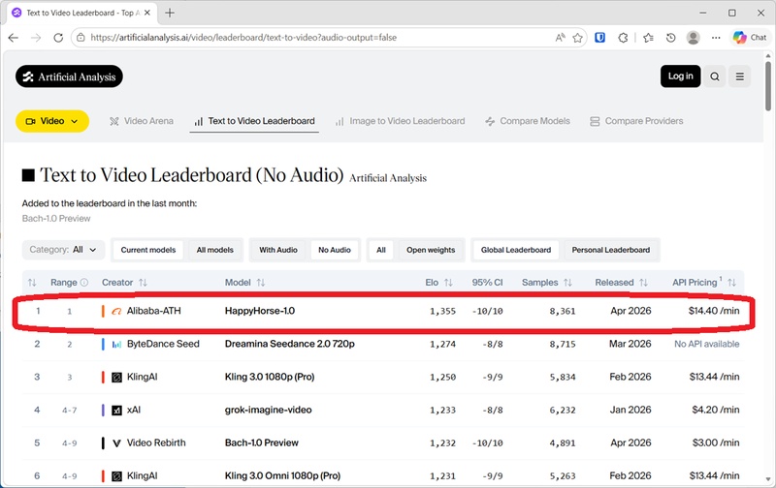Image resolution: width=776 pixels, height=488 pixels.
Task: Open the Compare Providers tab
Action: pyautogui.click(x=636, y=121)
